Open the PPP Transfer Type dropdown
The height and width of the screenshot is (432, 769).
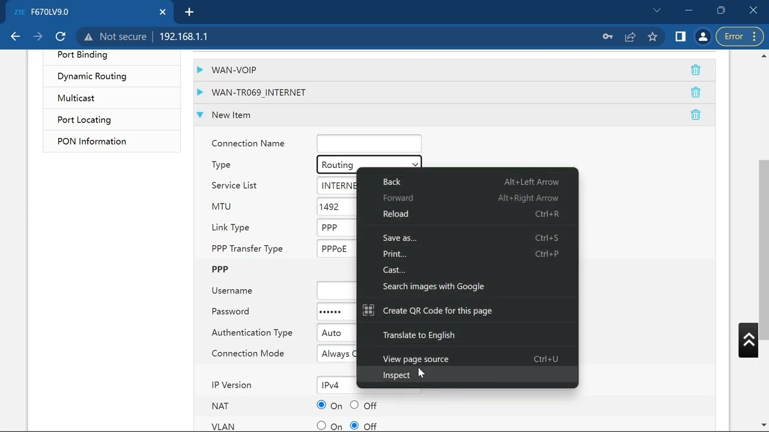point(337,248)
